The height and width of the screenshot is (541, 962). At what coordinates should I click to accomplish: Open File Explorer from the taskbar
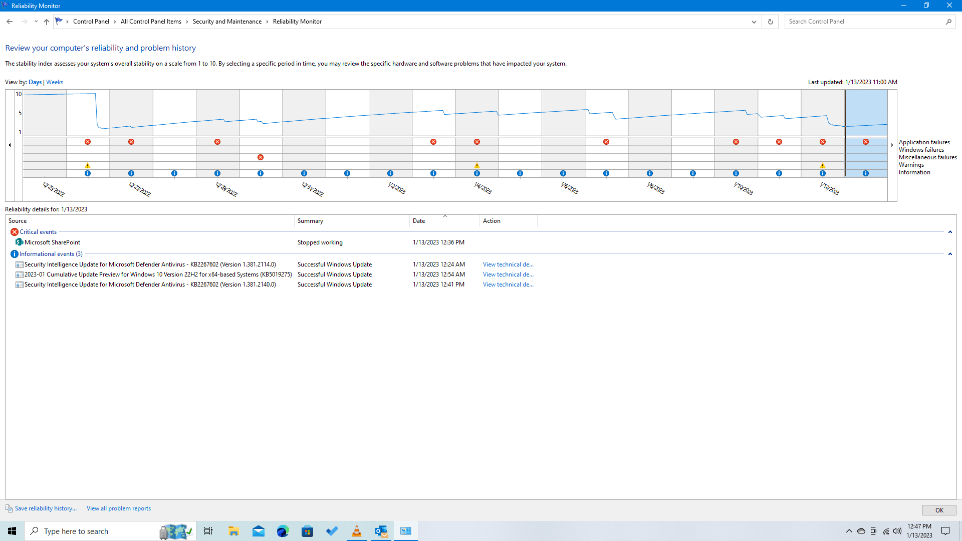tap(233, 531)
